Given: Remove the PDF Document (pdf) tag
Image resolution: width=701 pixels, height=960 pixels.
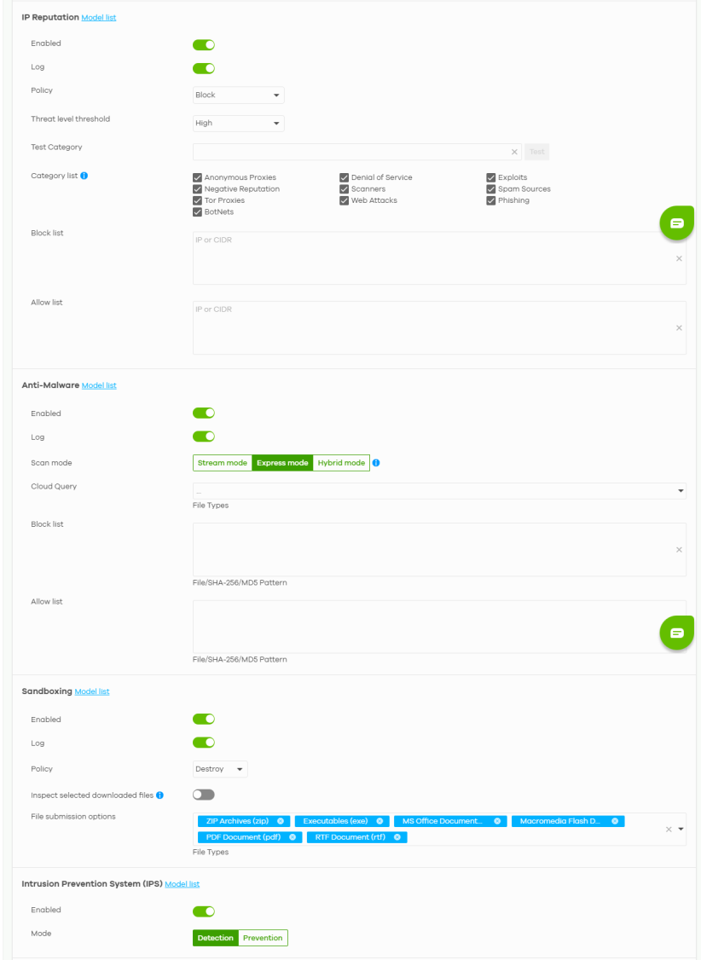Looking at the screenshot, I should pyautogui.click(x=293, y=837).
